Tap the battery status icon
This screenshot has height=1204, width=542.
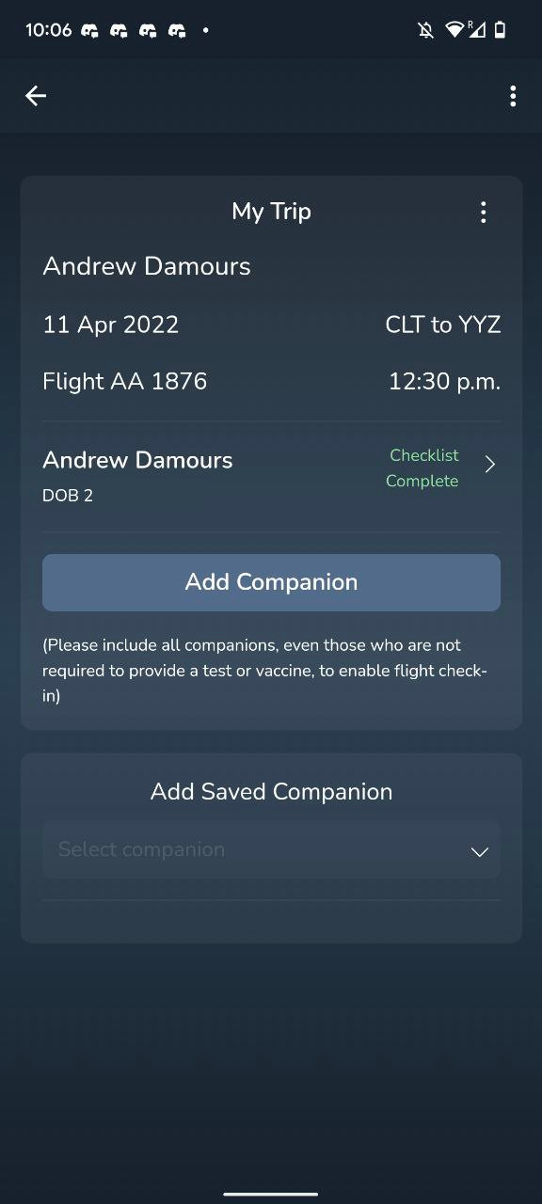pyautogui.click(x=501, y=30)
